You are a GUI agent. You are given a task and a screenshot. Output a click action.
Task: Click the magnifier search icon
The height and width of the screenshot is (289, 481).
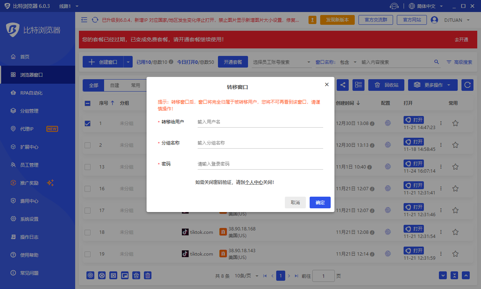coord(437,62)
